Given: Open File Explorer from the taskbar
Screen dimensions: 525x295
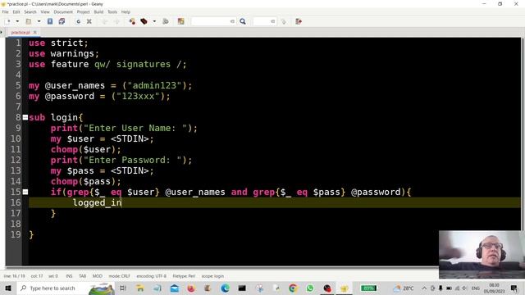Looking at the screenshot, I should tap(140, 288).
